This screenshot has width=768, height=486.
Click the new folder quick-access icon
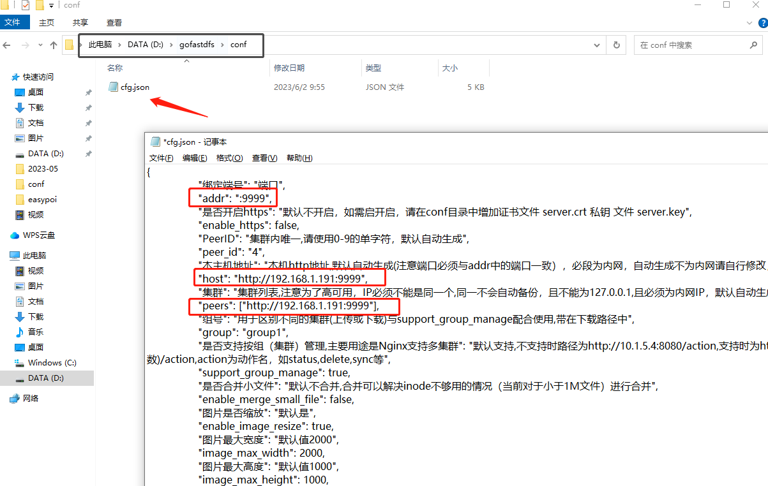pos(40,5)
